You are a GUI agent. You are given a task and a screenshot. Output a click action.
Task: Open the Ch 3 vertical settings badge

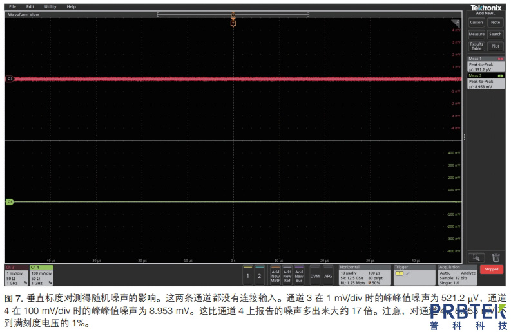(16, 275)
